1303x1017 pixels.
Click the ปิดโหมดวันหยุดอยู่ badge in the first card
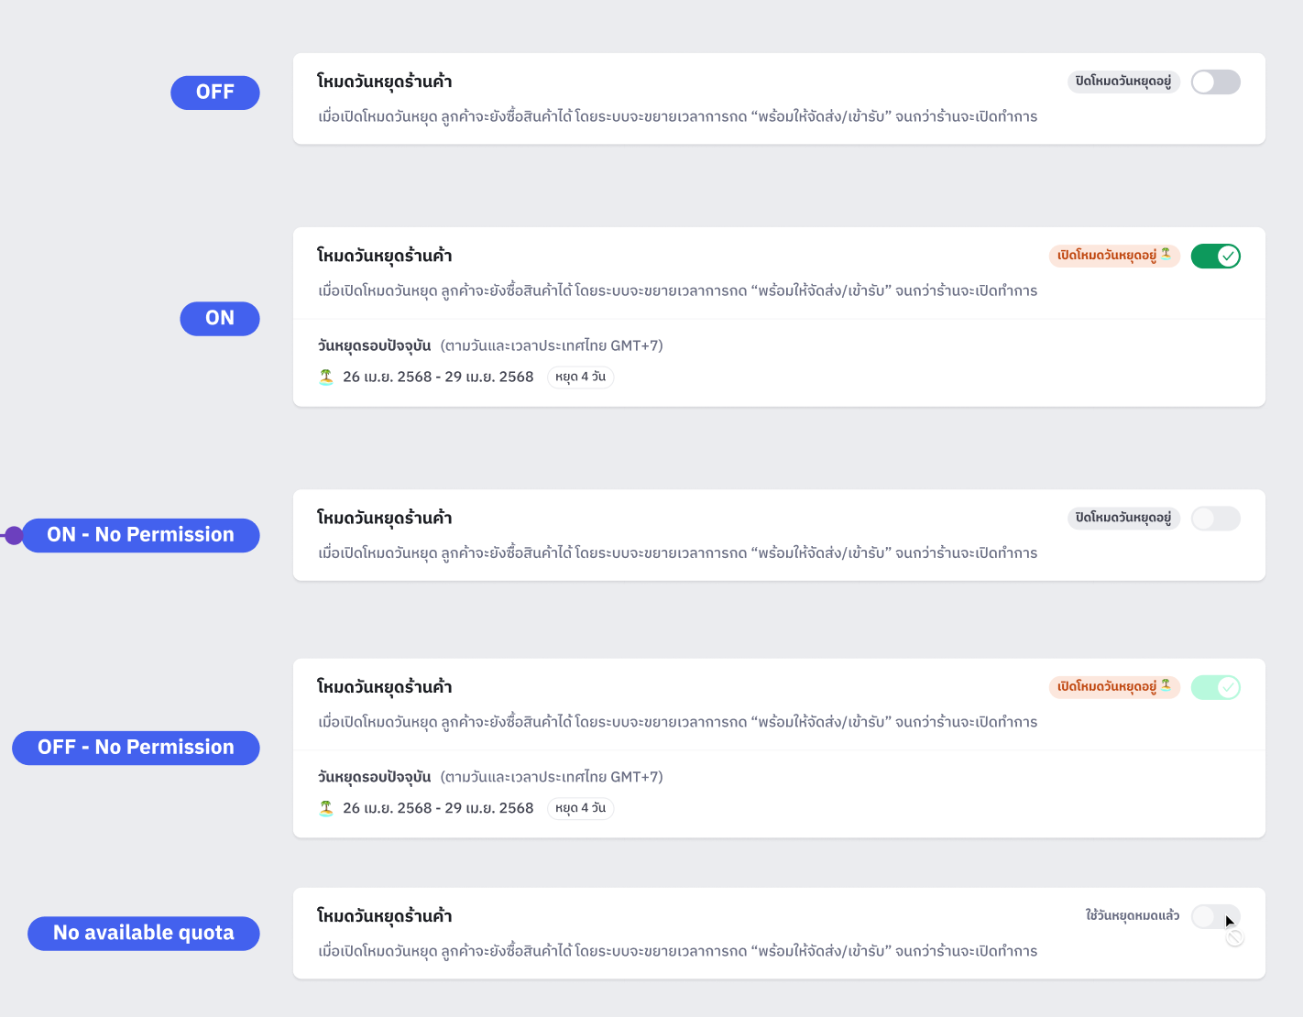coord(1123,82)
